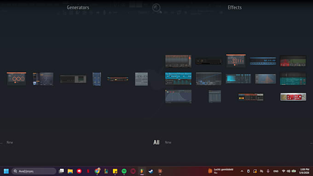Click the round compass icon at top center
313x176 pixels.
pos(156,7)
